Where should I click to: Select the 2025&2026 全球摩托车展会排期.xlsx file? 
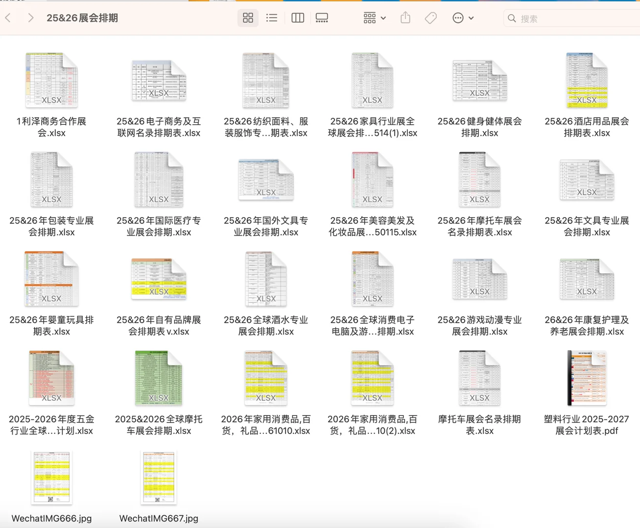click(158, 378)
